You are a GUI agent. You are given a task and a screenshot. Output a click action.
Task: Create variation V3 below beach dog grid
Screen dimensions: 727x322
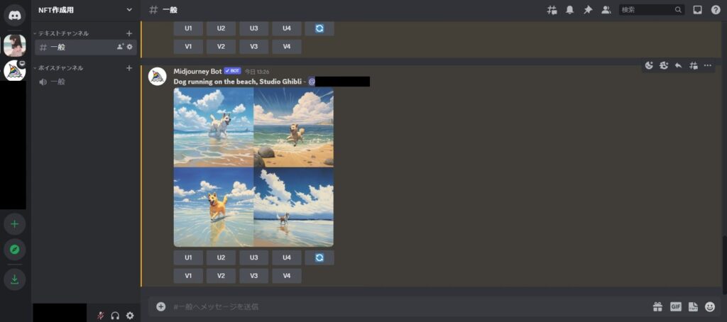click(253, 276)
